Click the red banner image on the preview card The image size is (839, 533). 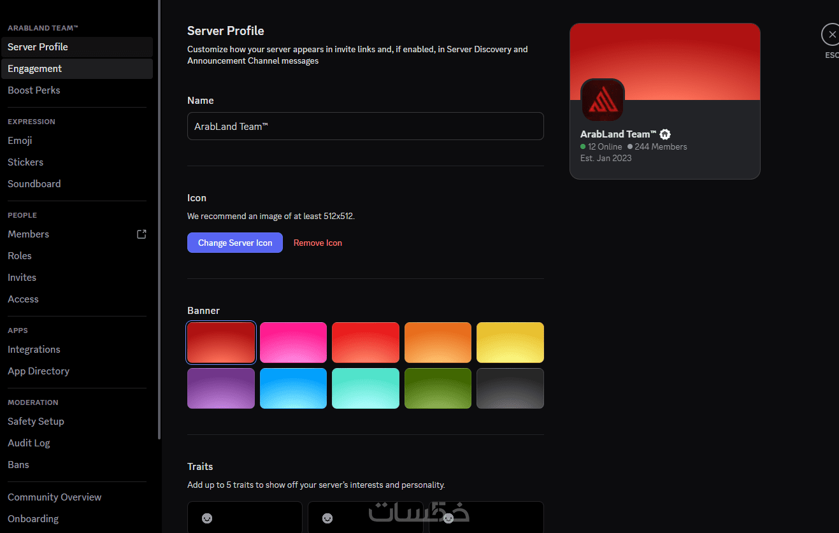point(665,62)
